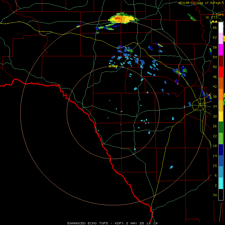The height and width of the screenshot is (225, 225).
Task: Select the cyan legend swatch
Action: [x=221, y=183]
